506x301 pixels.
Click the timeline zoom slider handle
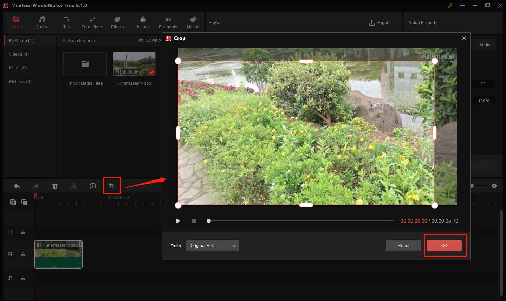click(x=472, y=186)
